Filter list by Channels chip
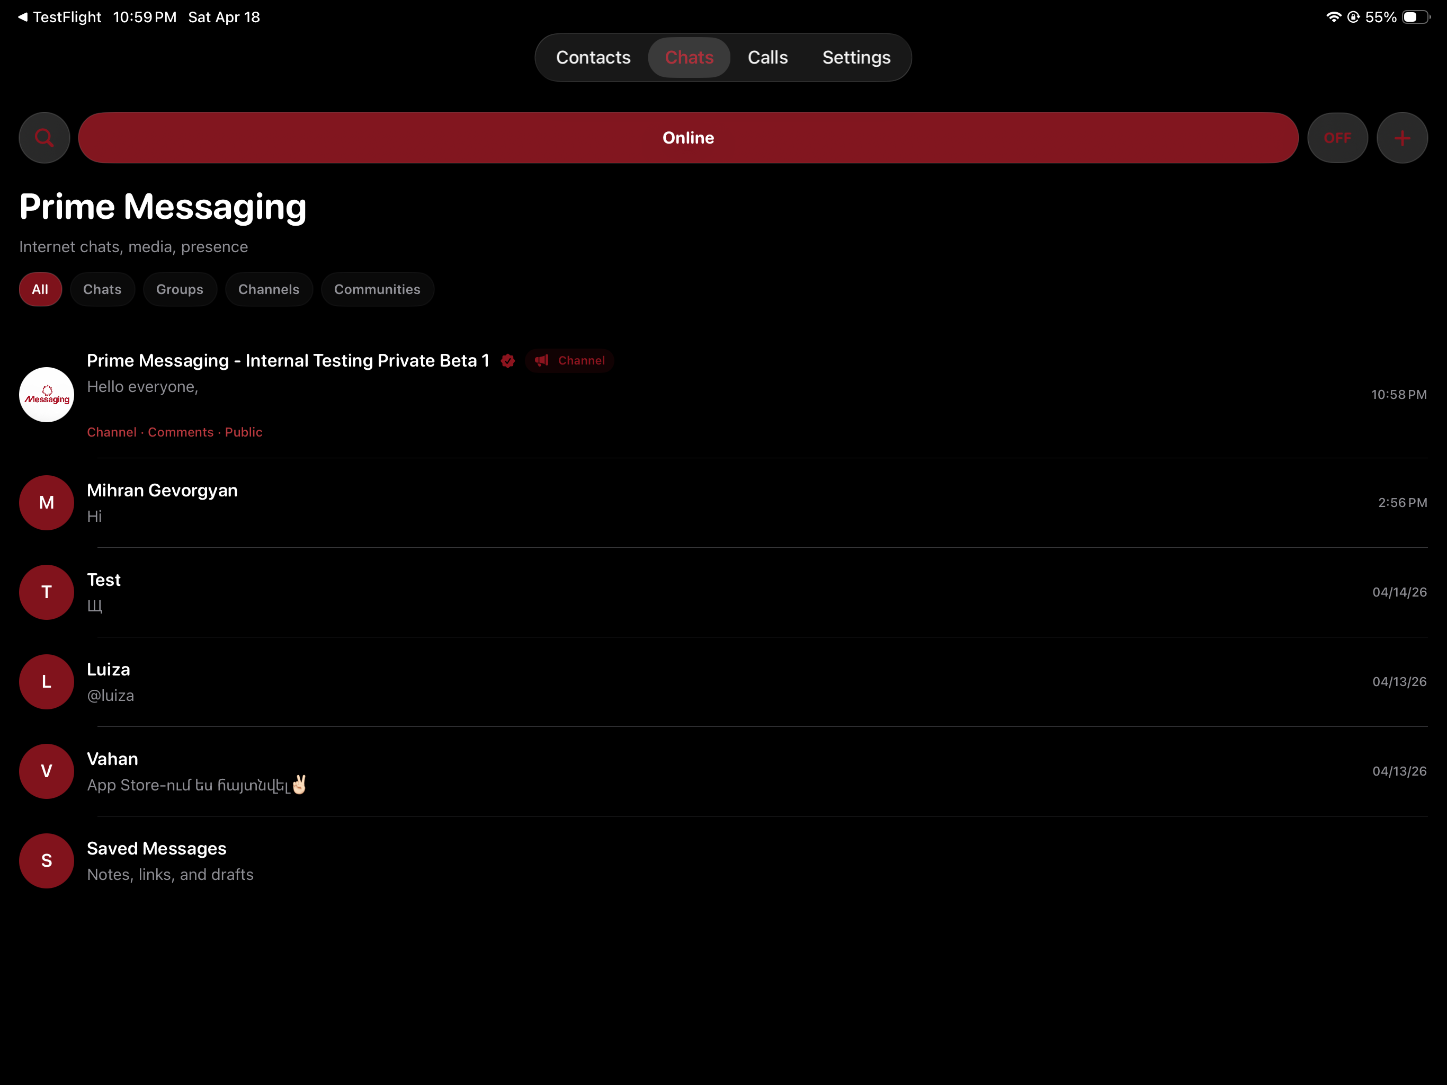The image size is (1447, 1085). pos(269,289)
